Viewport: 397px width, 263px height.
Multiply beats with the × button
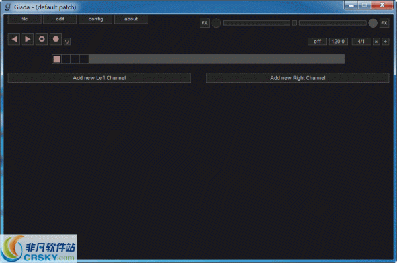(376, 42)
